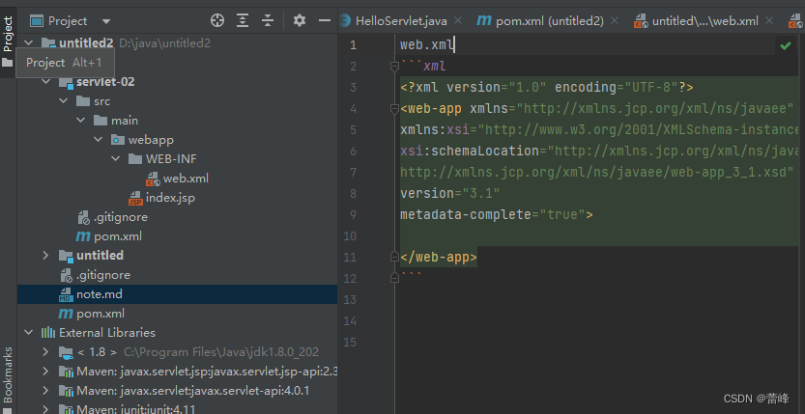805x414 pixels.
Task: Select pom.xml under servlet-02
Action: pyautogui.click(x=118, y=236)
